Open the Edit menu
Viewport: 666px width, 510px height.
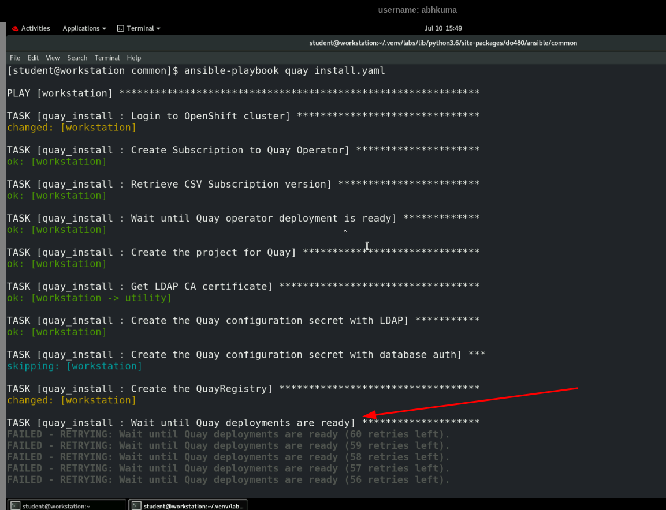coord(33,58)
